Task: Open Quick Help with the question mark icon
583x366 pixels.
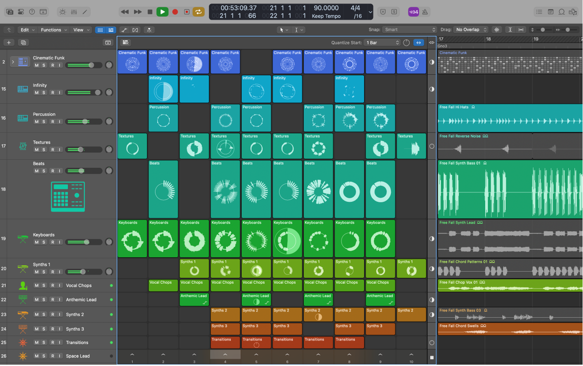Action: (x=32, y=12)
